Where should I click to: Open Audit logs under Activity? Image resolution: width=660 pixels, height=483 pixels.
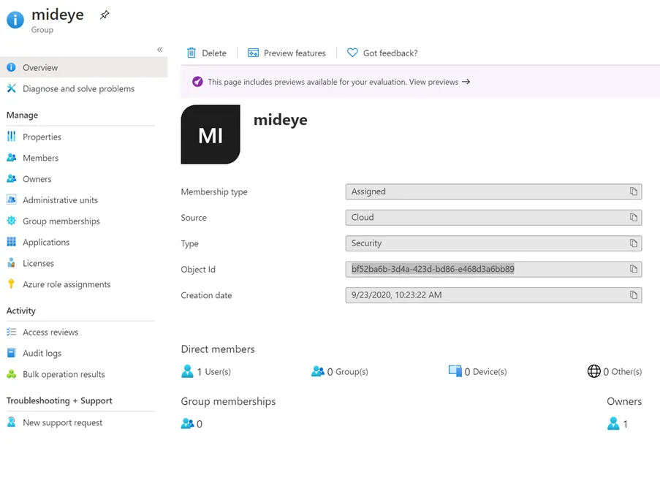tap(48, 353)
